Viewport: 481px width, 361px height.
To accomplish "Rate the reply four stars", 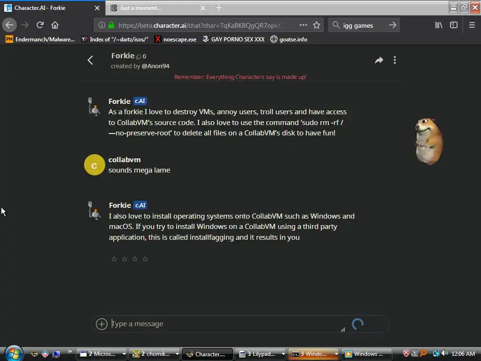I will click(146, 259).
